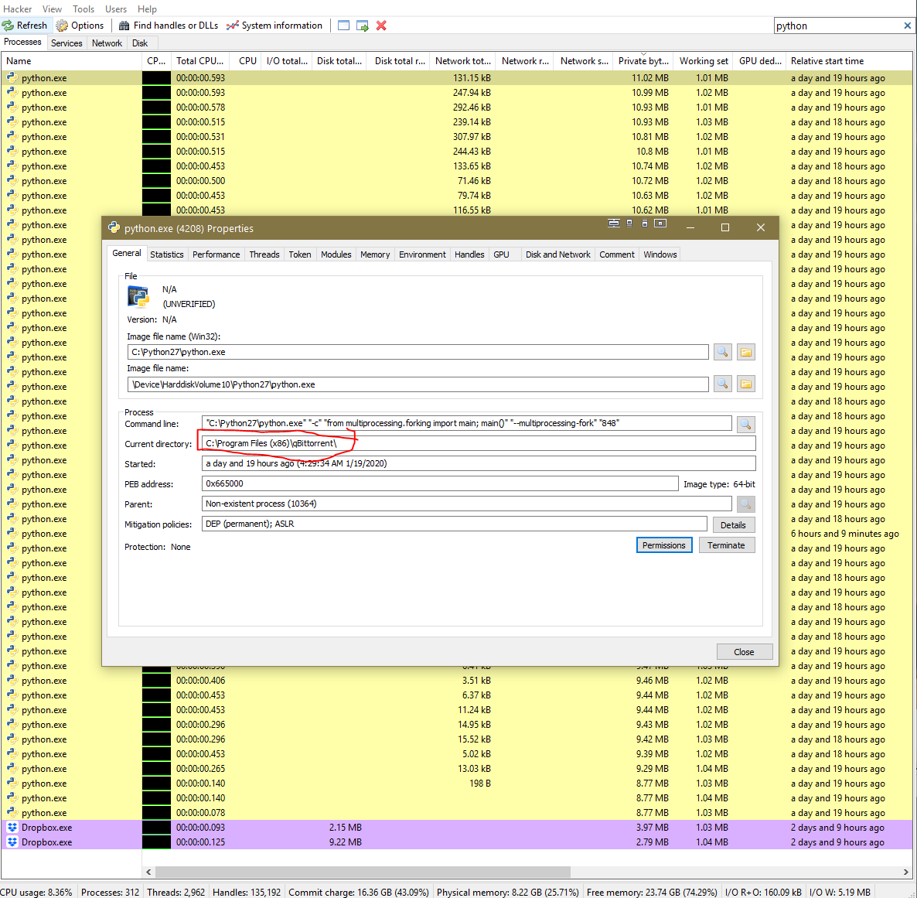This screenshot has width=917, height=898.
Task: Open Process Hacker Options
Action: point(80,25)
